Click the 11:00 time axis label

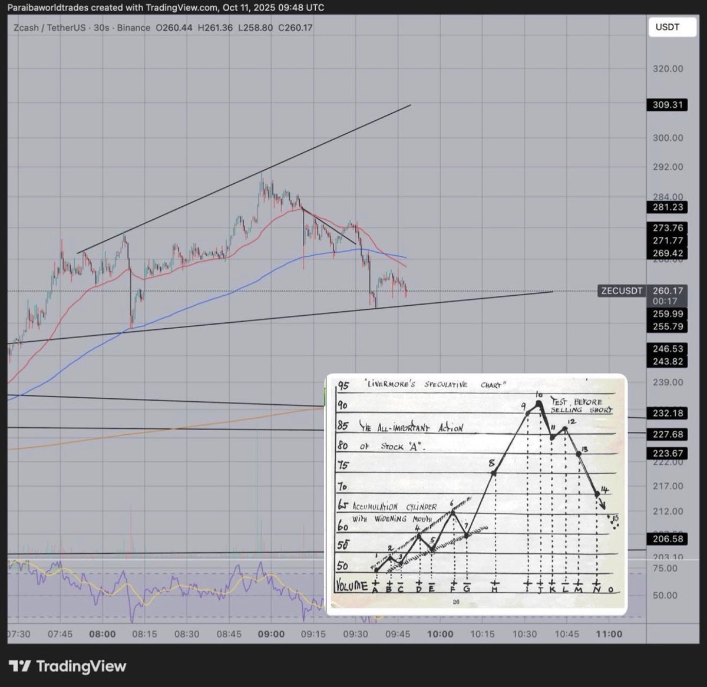point(609,634)
